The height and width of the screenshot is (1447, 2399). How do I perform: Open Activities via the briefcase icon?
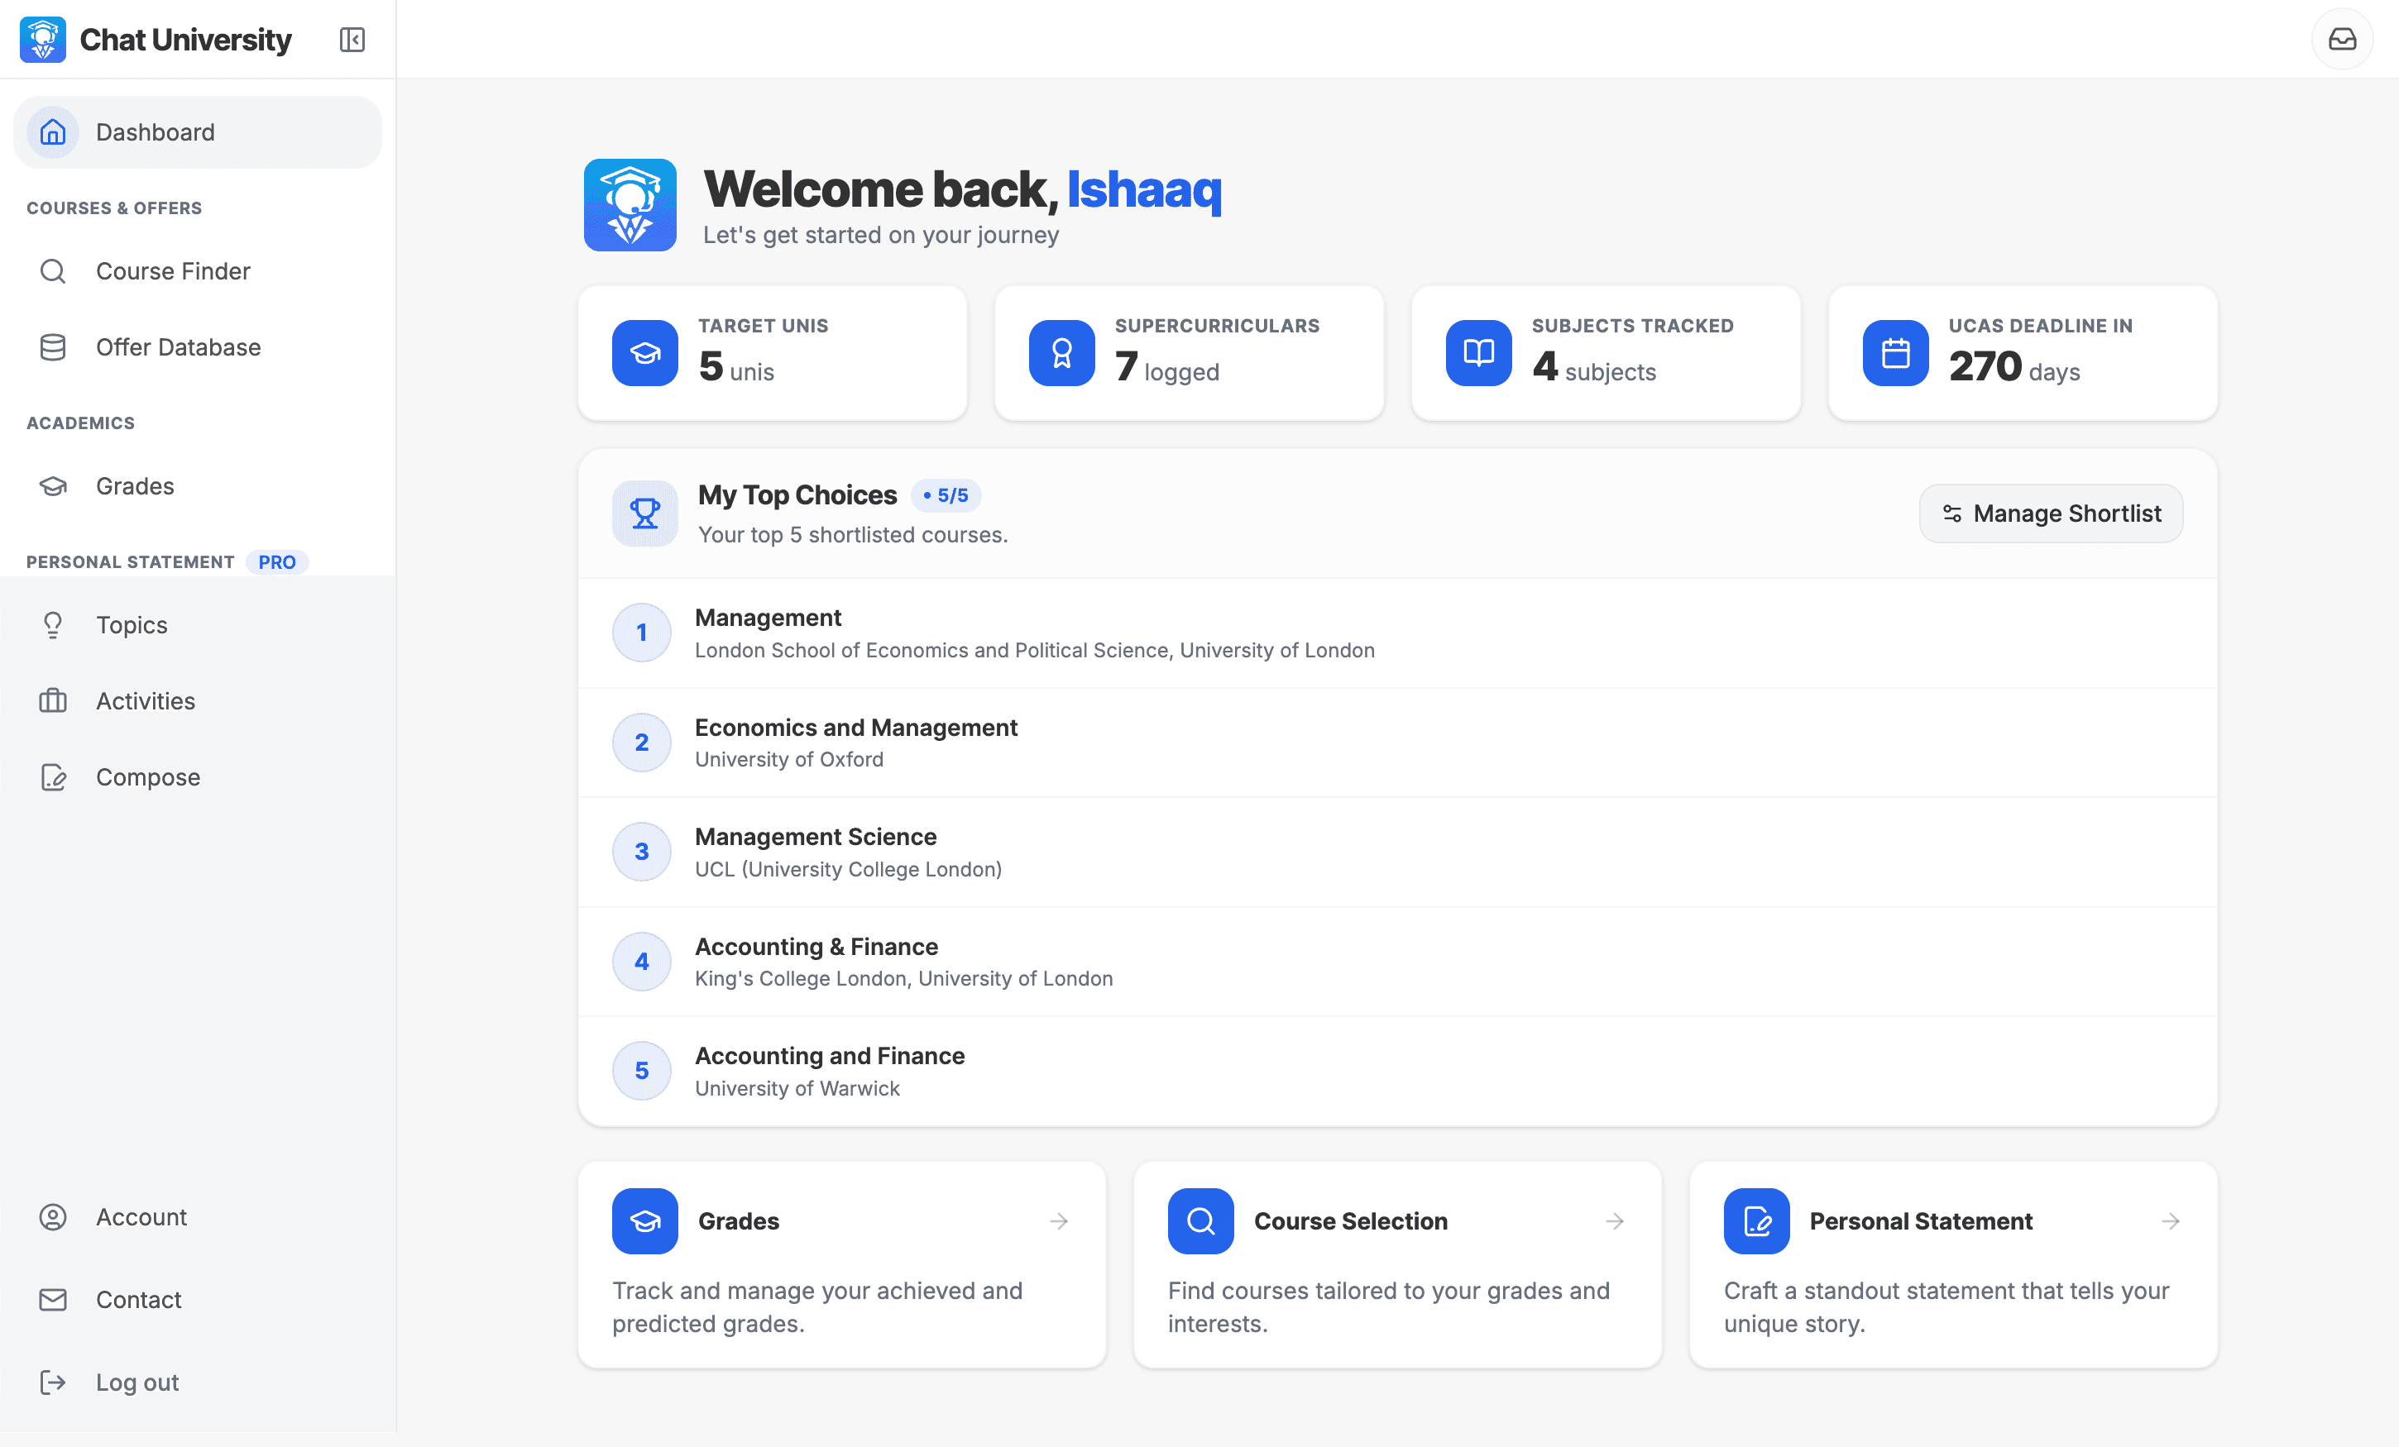54,700
